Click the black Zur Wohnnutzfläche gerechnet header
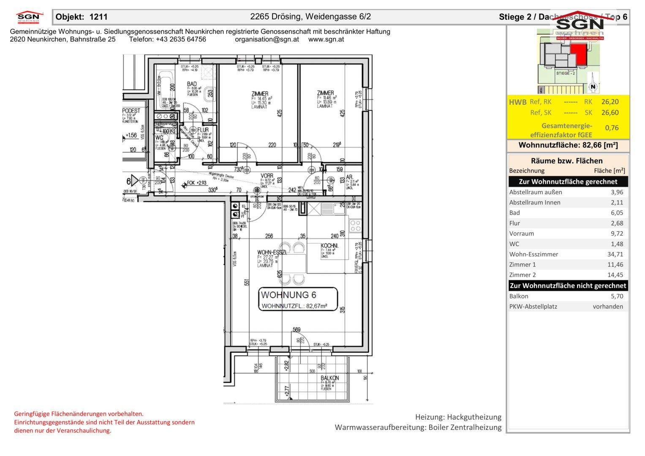 click(x=568, y=182)
